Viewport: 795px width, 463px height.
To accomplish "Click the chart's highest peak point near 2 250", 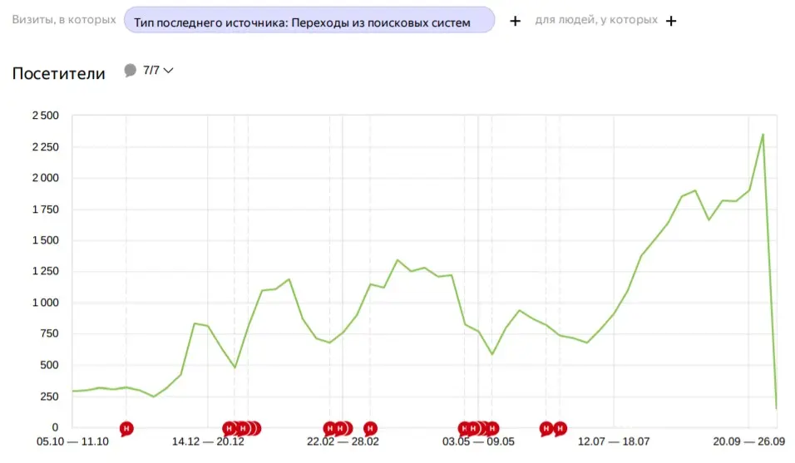I will 763,134.
